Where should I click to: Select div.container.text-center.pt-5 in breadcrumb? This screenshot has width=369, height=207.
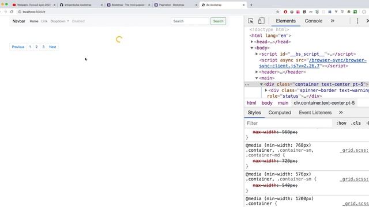click(324, 103)
